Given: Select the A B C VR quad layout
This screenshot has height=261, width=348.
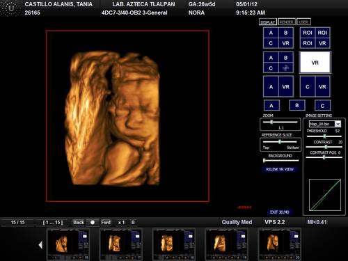Looking at the screenshot, I should pyautogui.click(x=278, y=38).
